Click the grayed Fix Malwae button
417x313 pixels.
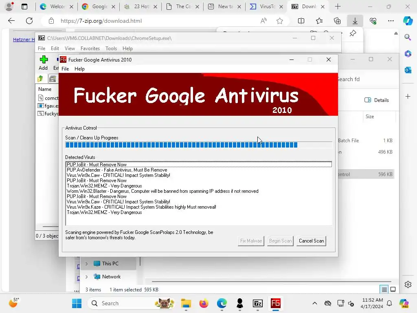click(251, 241)
